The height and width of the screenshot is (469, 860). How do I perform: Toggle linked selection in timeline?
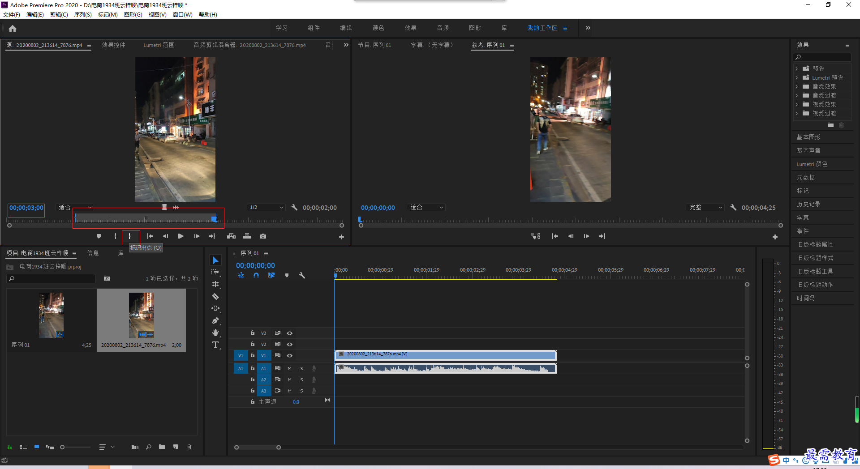tap(271, 276)
